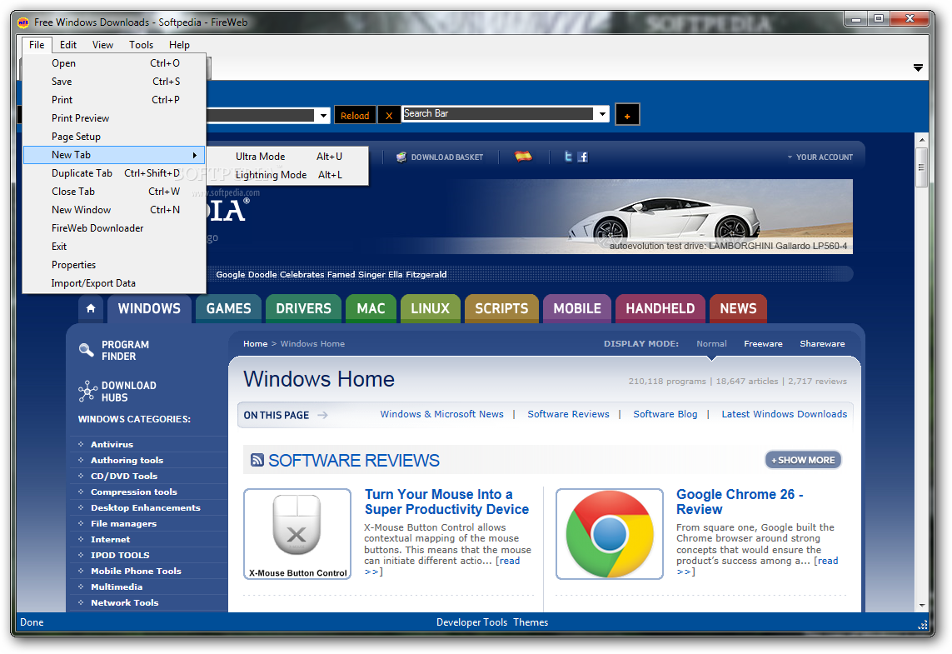
Task: Select Print Preview menu entry
Action: (x=114, y=117)
